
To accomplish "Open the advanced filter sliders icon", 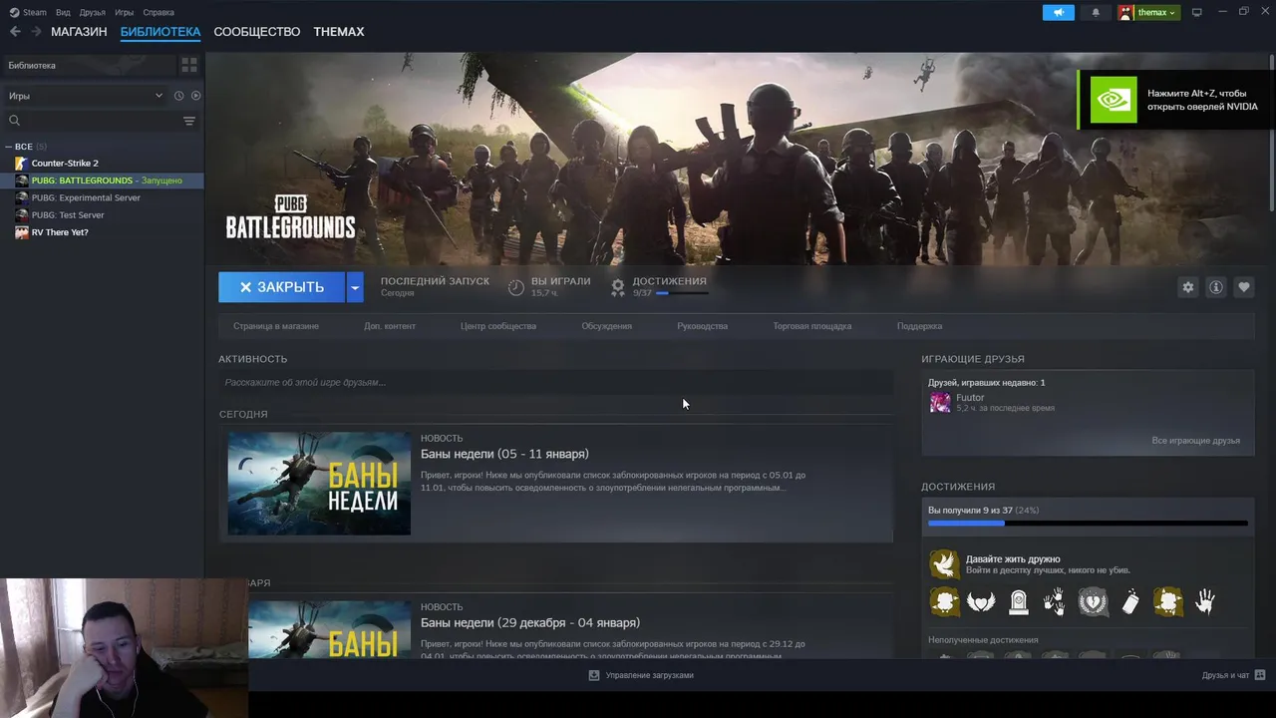I will [x=189, y=121].
